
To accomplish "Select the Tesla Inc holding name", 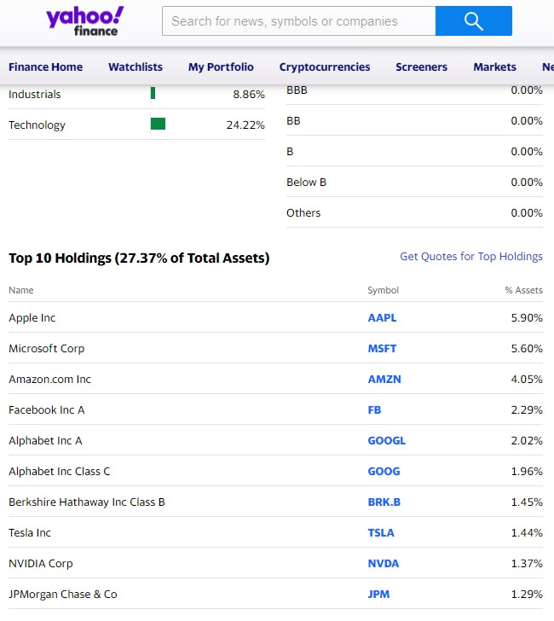I will coord(30,532).
